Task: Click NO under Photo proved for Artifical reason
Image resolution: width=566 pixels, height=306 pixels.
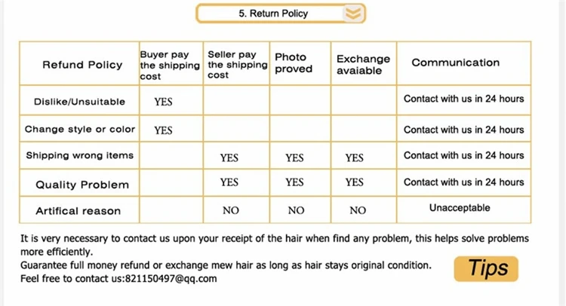Action: coord(296,210)
